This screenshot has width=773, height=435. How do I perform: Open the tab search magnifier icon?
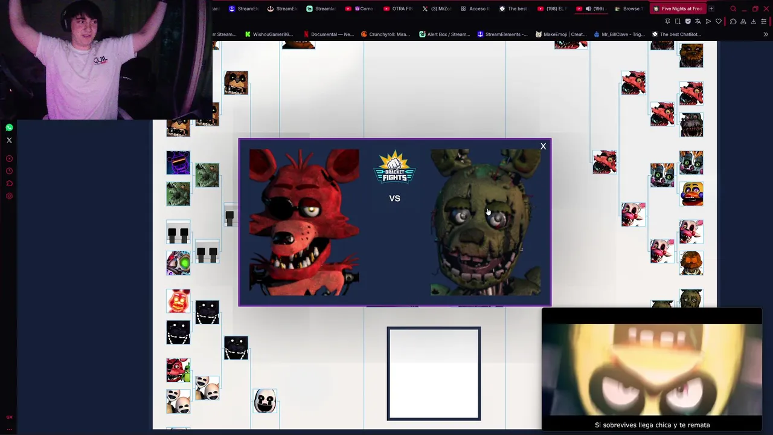733,8
